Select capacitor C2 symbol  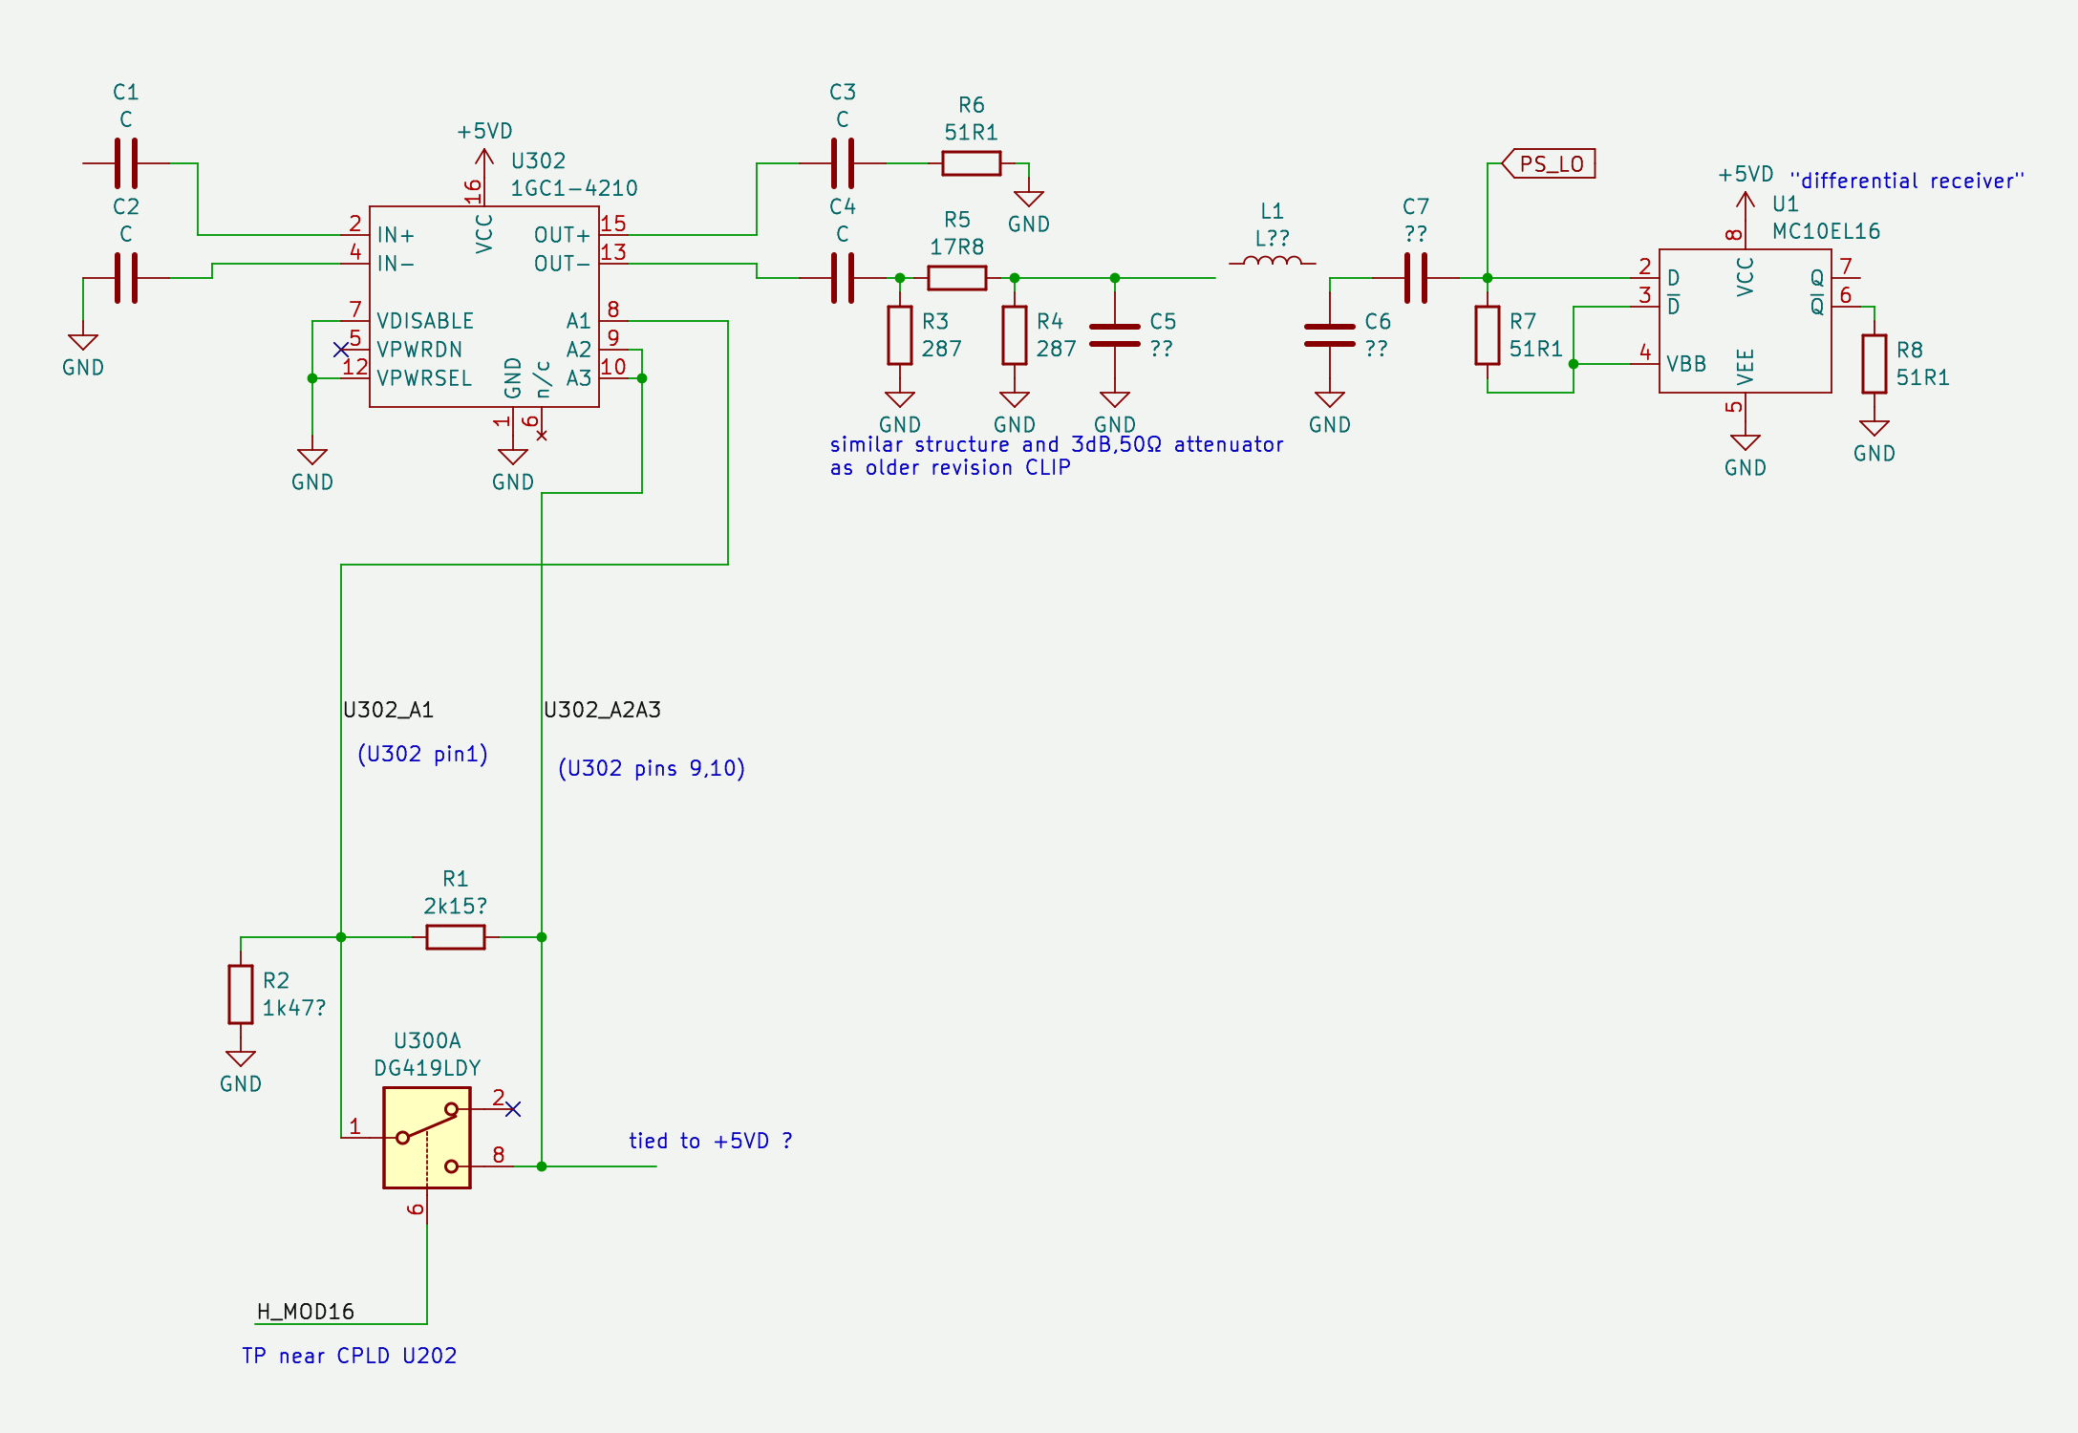126,278
